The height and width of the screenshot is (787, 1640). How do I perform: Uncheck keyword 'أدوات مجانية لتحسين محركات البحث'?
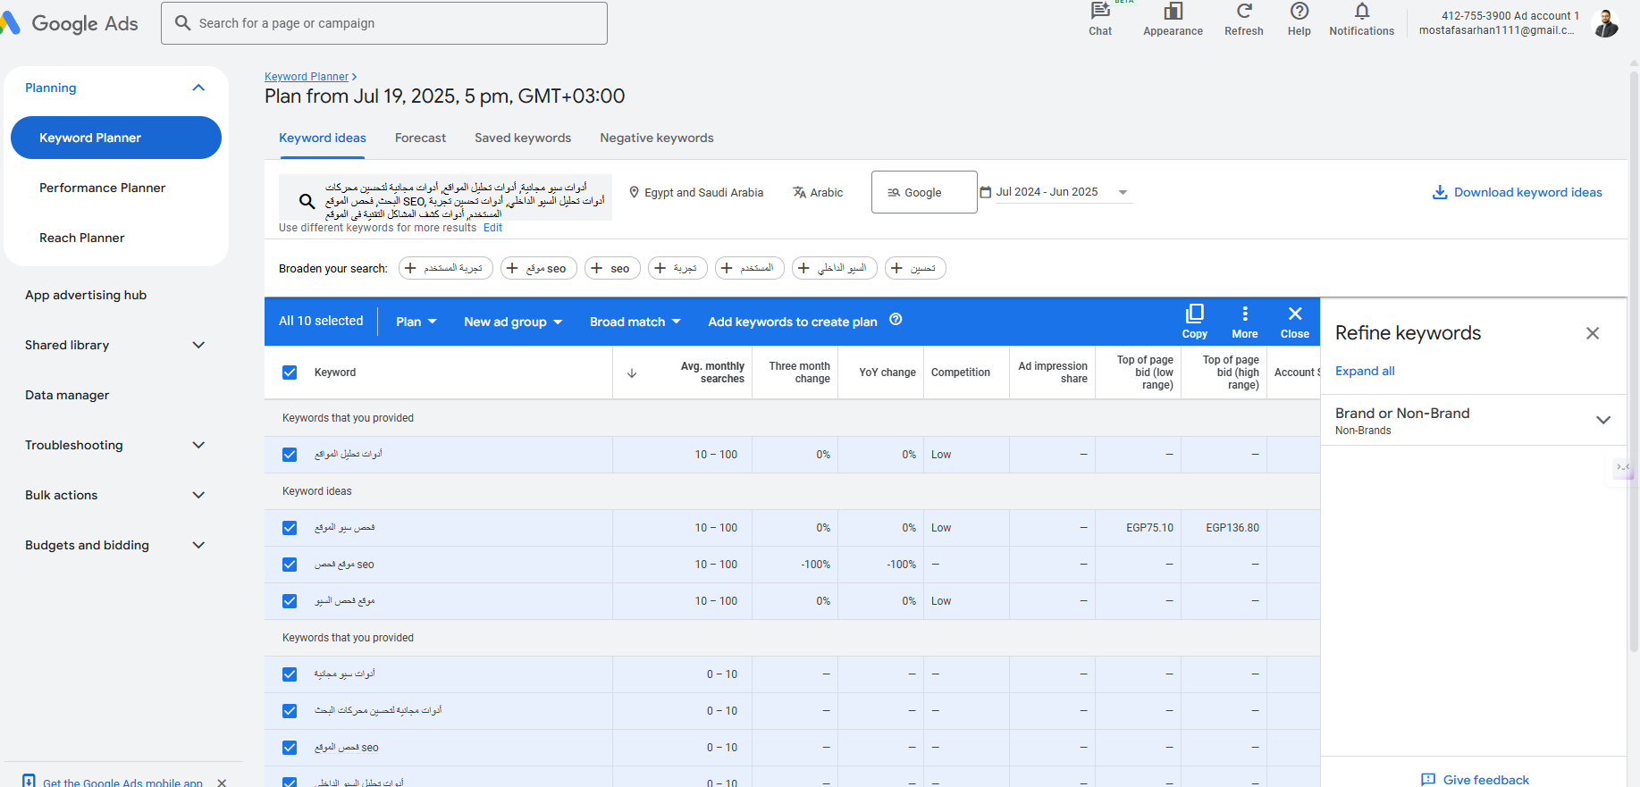(x=290, y=711)
